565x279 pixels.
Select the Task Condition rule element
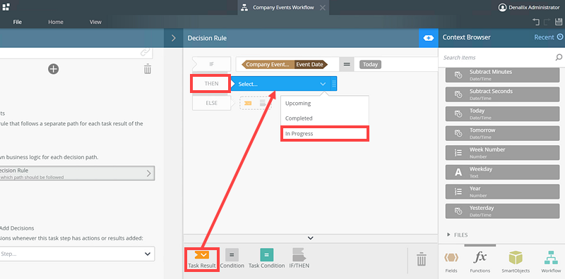[267, 259]
